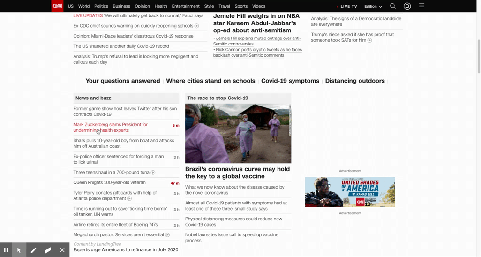Open LendingTree refinance sponsored link
This screenshot has height=257, width=481.
pyautogui.click(x=126, y=250)
